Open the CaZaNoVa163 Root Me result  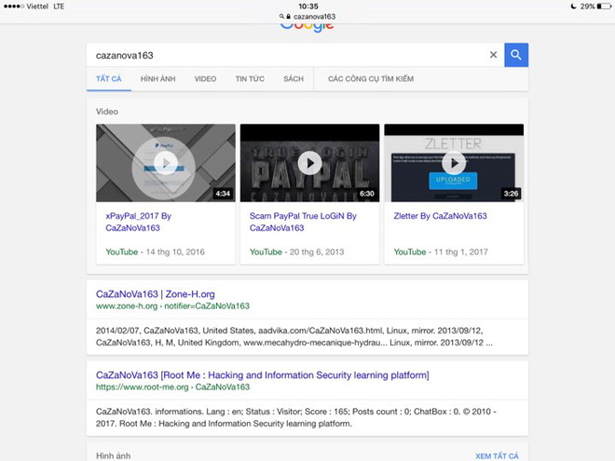(x=263, y=375)
